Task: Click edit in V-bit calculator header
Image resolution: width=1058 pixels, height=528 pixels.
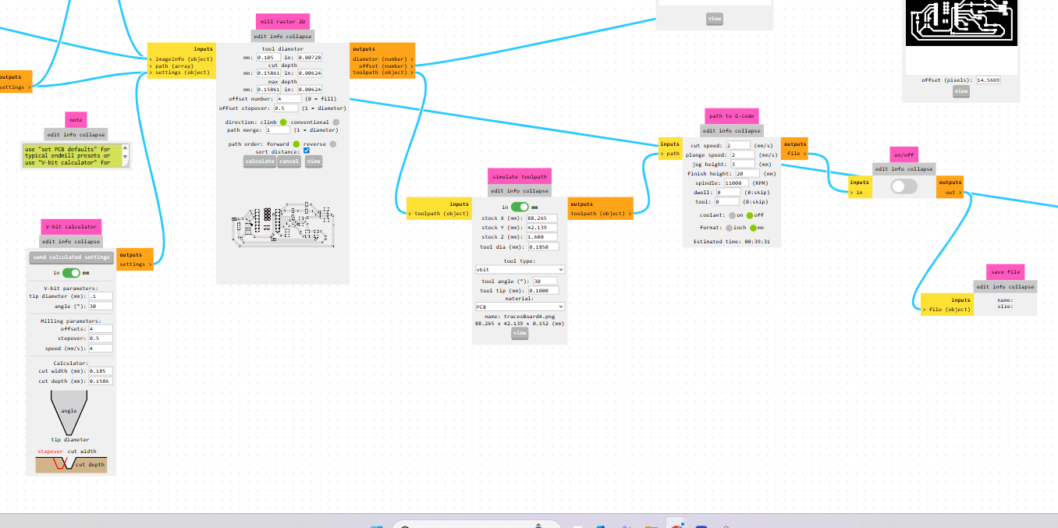Action: pos(49,242)
